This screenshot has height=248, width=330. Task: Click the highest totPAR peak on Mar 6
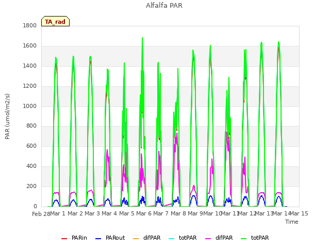point(142,38)
